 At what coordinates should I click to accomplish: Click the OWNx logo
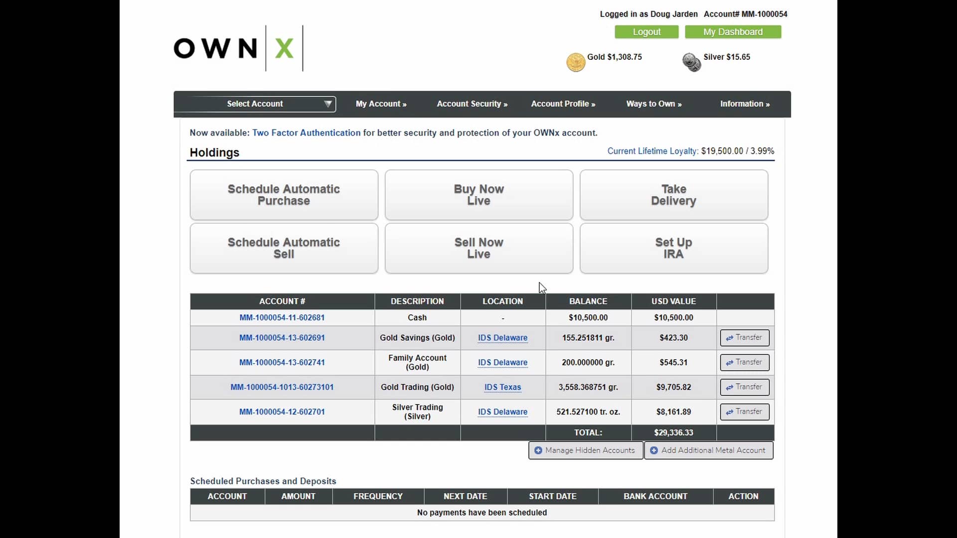point(238,48)
